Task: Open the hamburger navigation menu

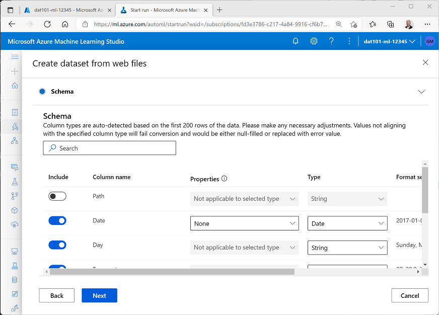Action: point(15,57)
